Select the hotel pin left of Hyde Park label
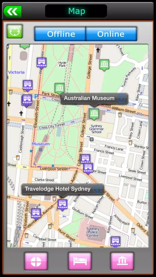 pyautogui.click(x=42, y=63)
